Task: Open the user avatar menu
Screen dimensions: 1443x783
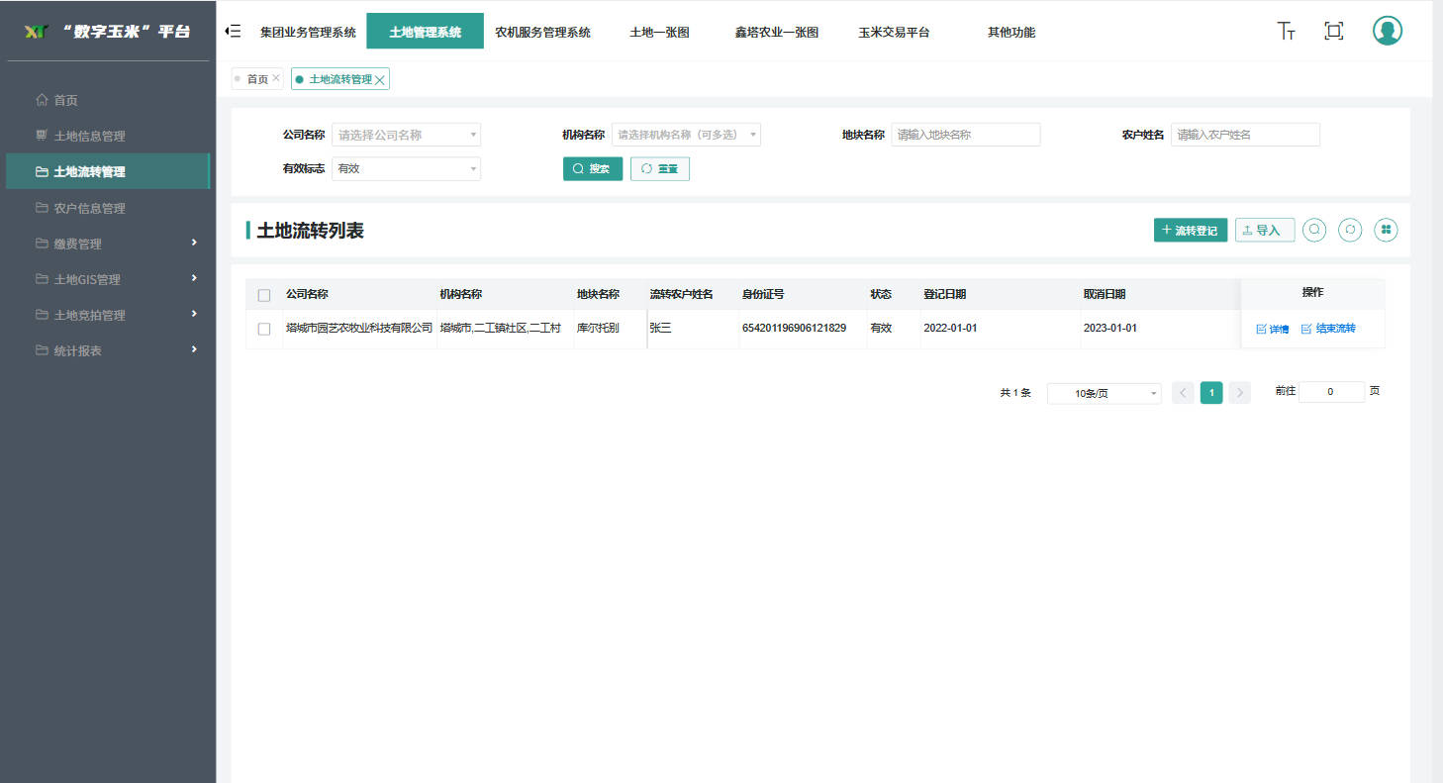Action: coord(1388,31)
